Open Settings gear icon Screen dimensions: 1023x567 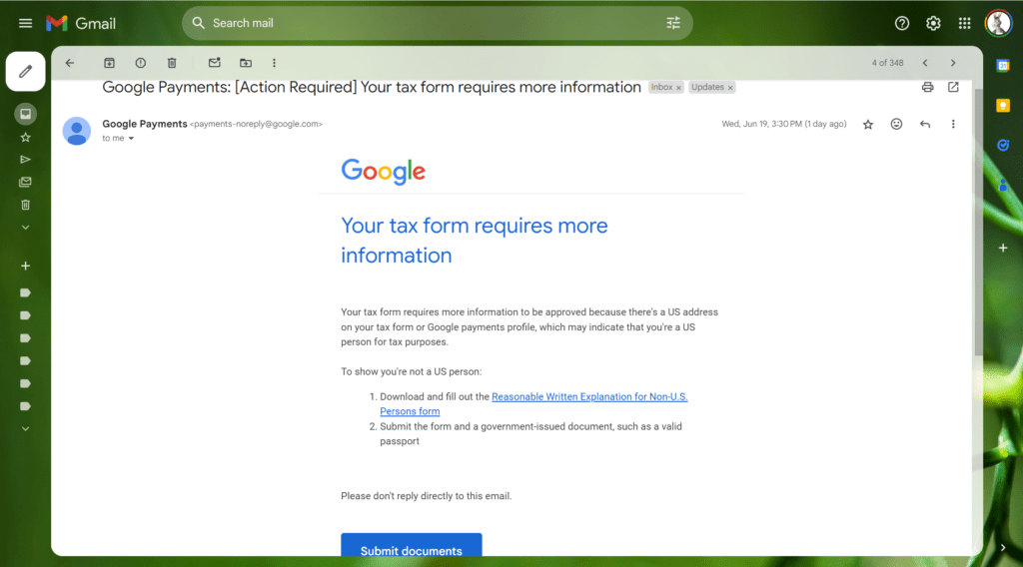click(933, 24)
